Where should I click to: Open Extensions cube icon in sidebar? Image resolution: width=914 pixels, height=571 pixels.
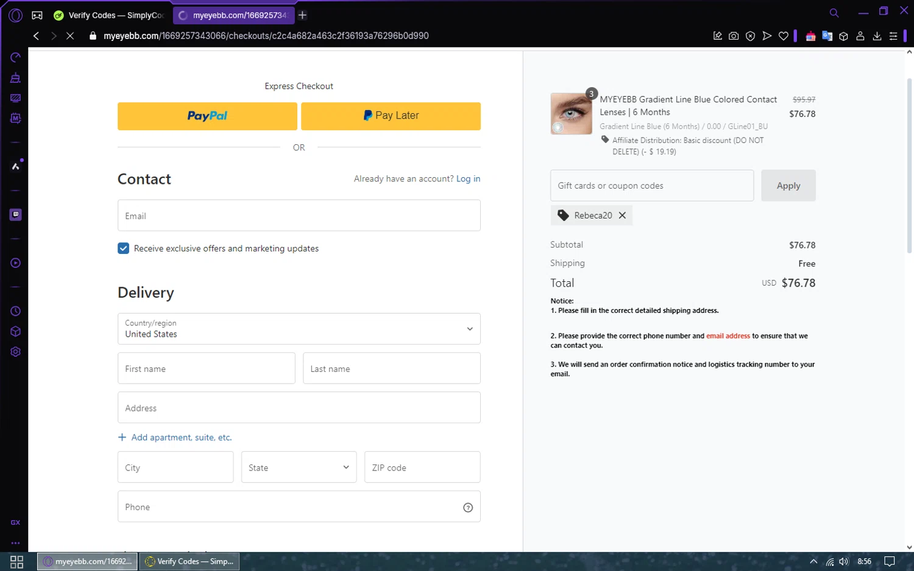(x=16, y=332)
